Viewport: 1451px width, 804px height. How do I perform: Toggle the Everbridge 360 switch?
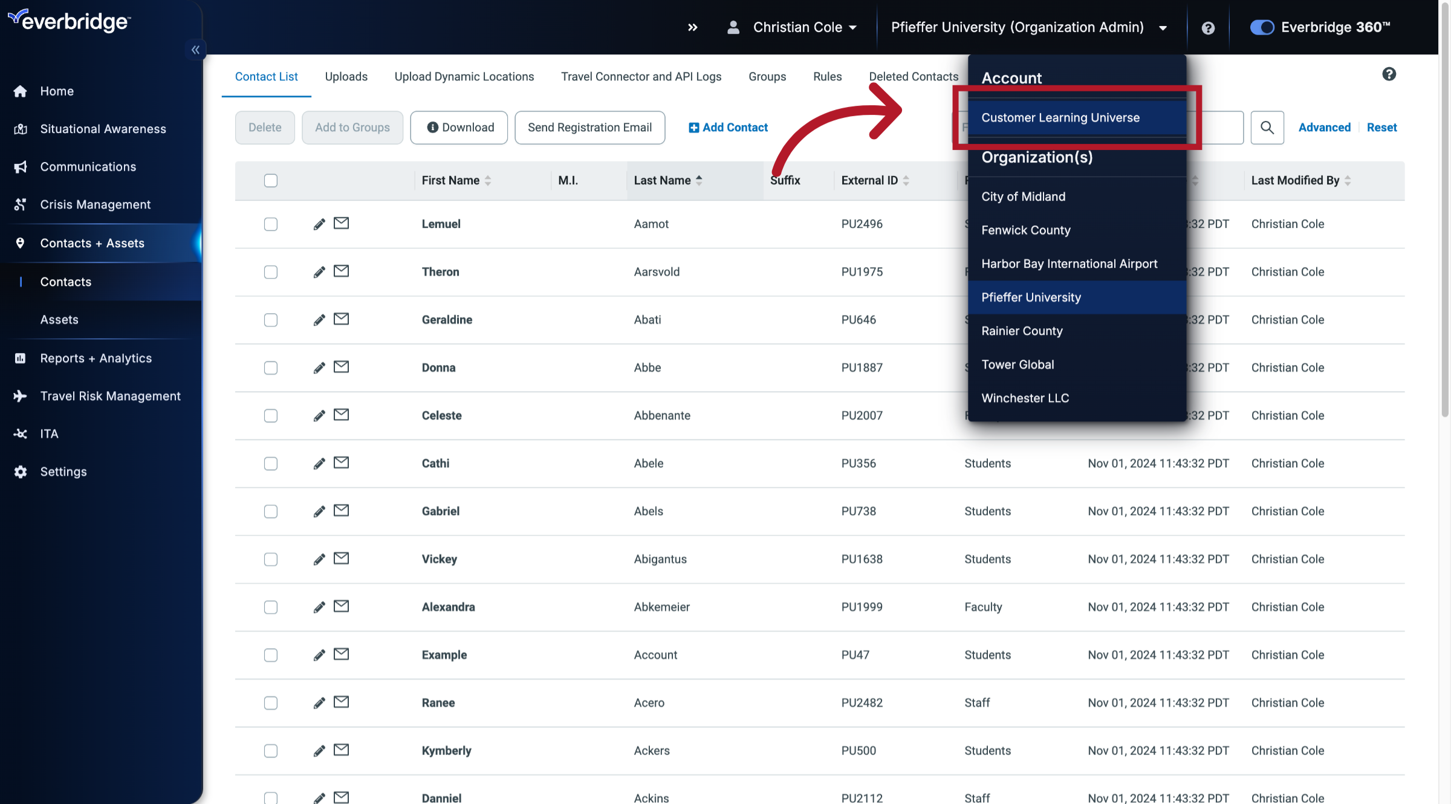pos(1262,27)
